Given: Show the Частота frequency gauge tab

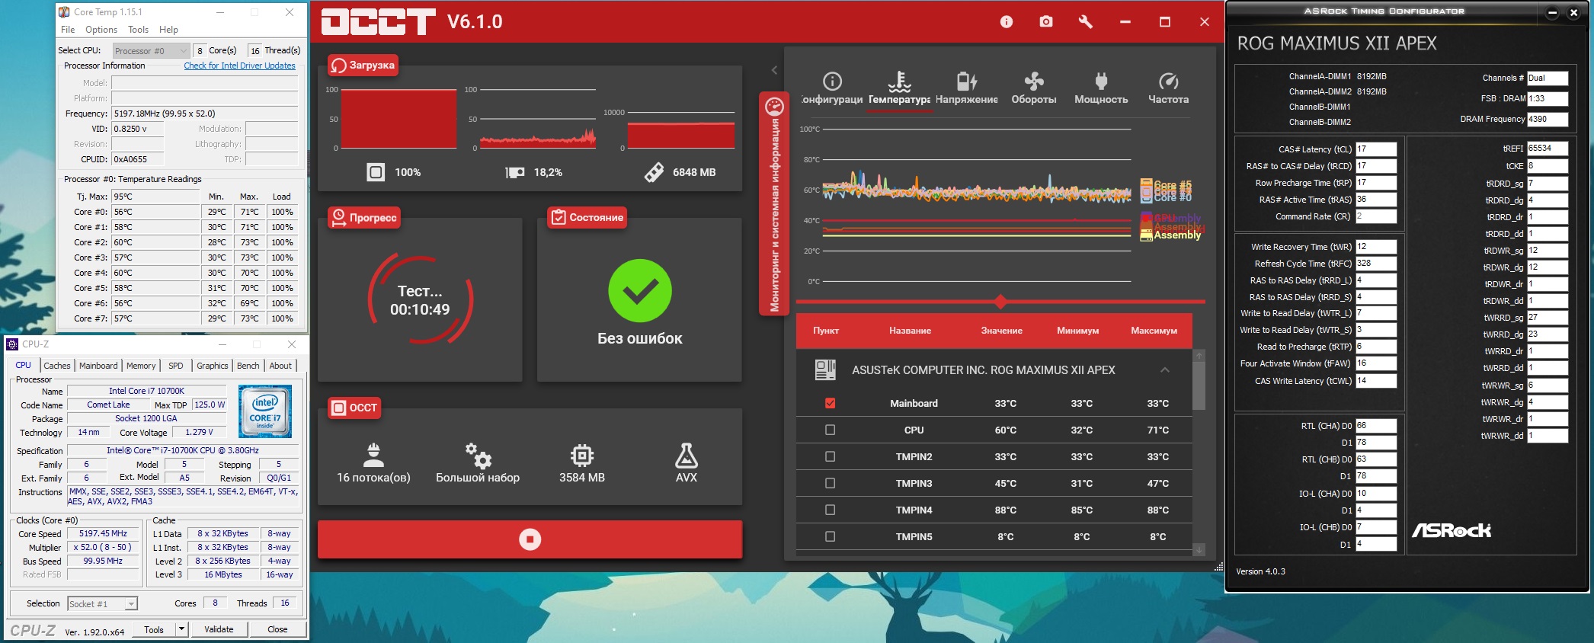Looking at the screenshot, I should (1168, 88).
